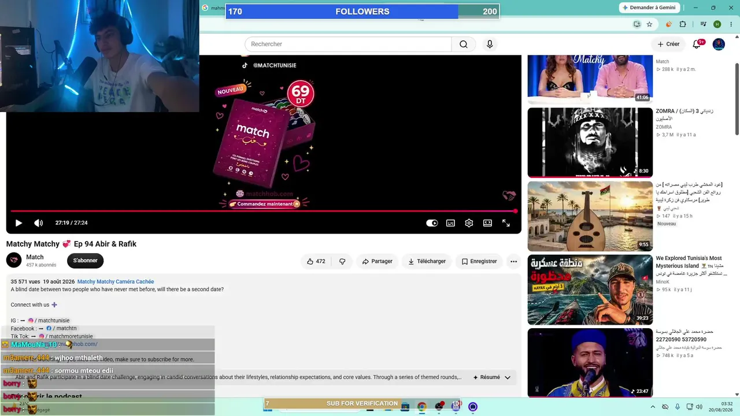Image resolution: width=740 pixels, height=416 pixels.
Task: Open the Chrome three-dot menu
Action: tap(730, 24)
